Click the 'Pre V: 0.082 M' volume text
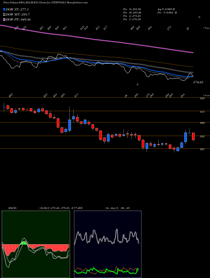 click(167, 13)
